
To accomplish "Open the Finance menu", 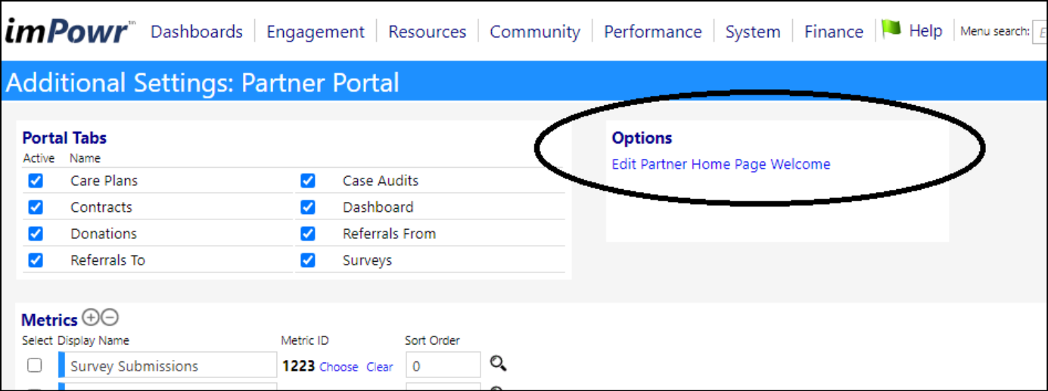I will [x=834, y=32].
